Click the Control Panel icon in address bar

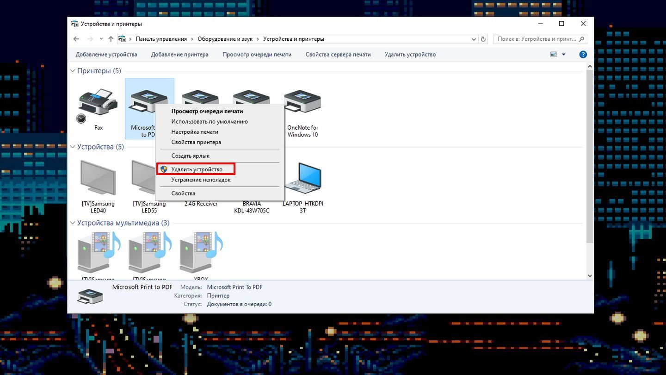click(122, 39)
